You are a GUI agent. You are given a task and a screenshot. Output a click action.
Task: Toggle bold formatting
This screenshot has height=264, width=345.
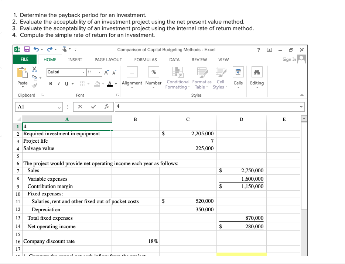(51, 84)
